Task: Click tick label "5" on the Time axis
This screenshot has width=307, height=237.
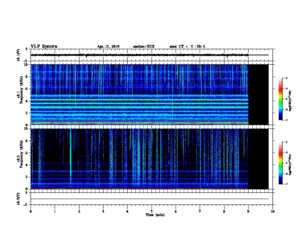Action: [152, 211]
